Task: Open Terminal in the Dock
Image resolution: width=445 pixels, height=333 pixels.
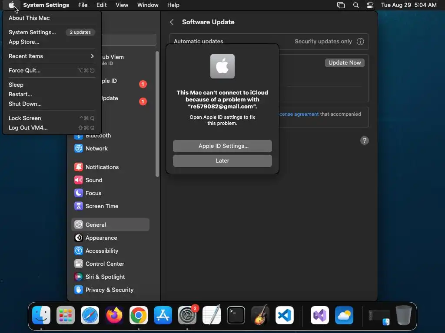Action: pyautogui.click(x=236, y=315)
